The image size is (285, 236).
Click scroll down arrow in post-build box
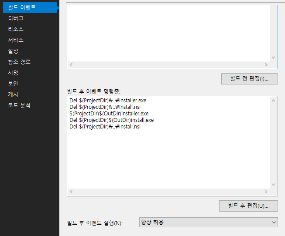pos(273,185)
